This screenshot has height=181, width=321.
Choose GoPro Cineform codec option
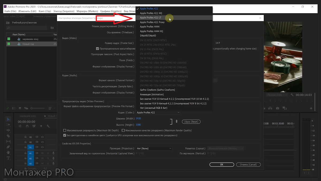pos(174,90)
